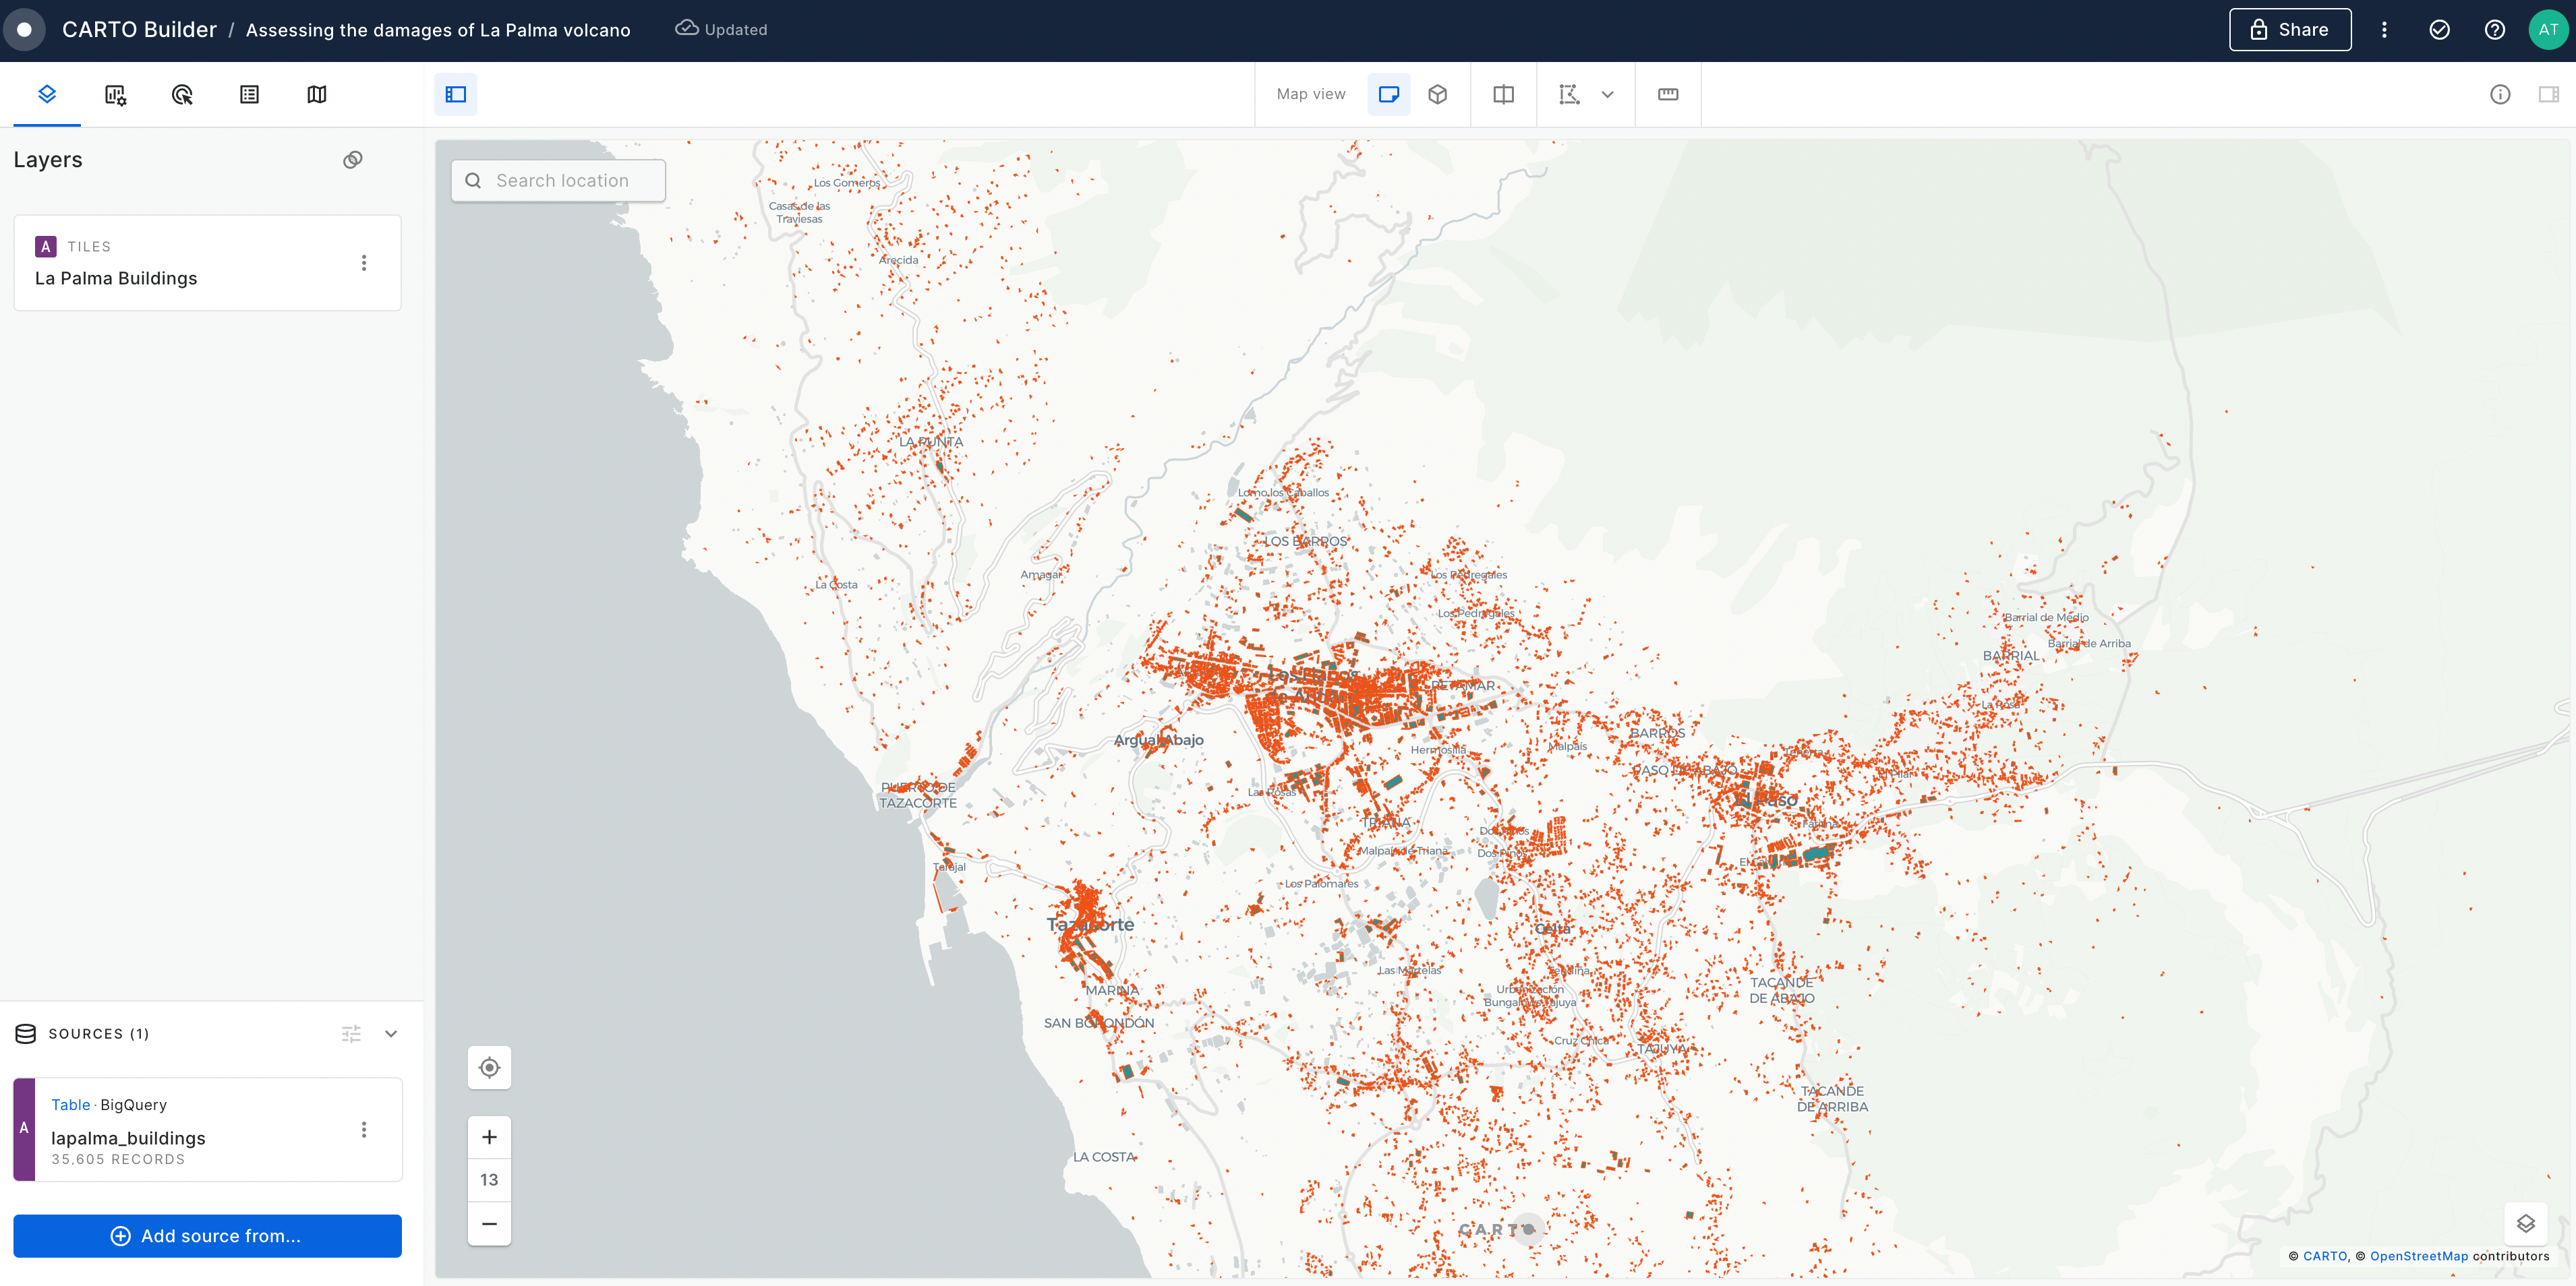Focus the Search location field
Screen dimensions: 2576x1286
click(559, 181)
